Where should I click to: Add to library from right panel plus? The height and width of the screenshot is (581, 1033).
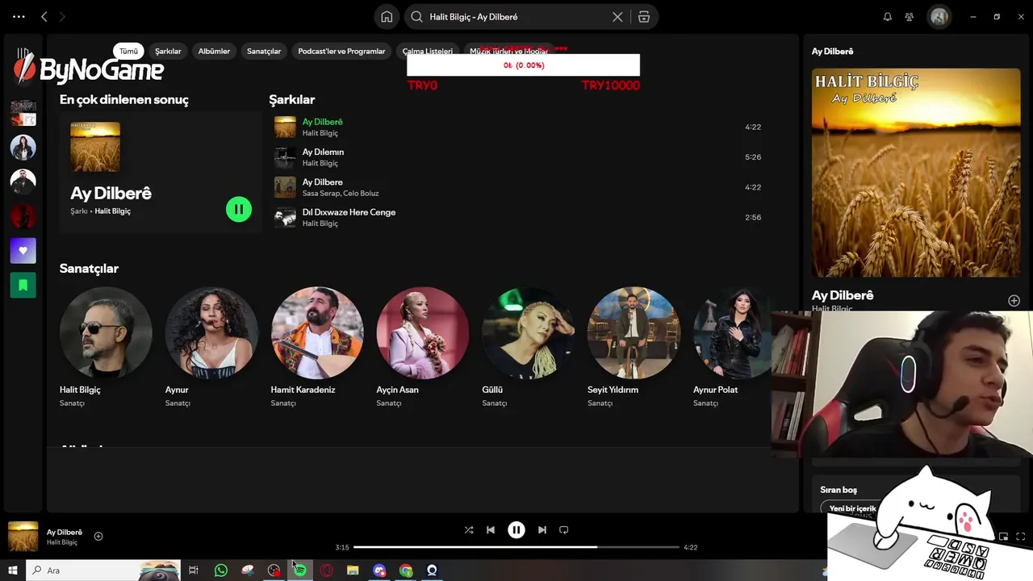tap(1014, 301)
